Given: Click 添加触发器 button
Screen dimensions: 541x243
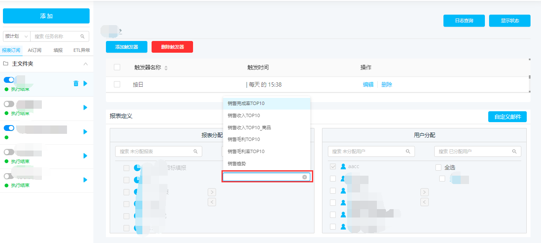Looking at the screenshot, I should [x=126, y=47].
